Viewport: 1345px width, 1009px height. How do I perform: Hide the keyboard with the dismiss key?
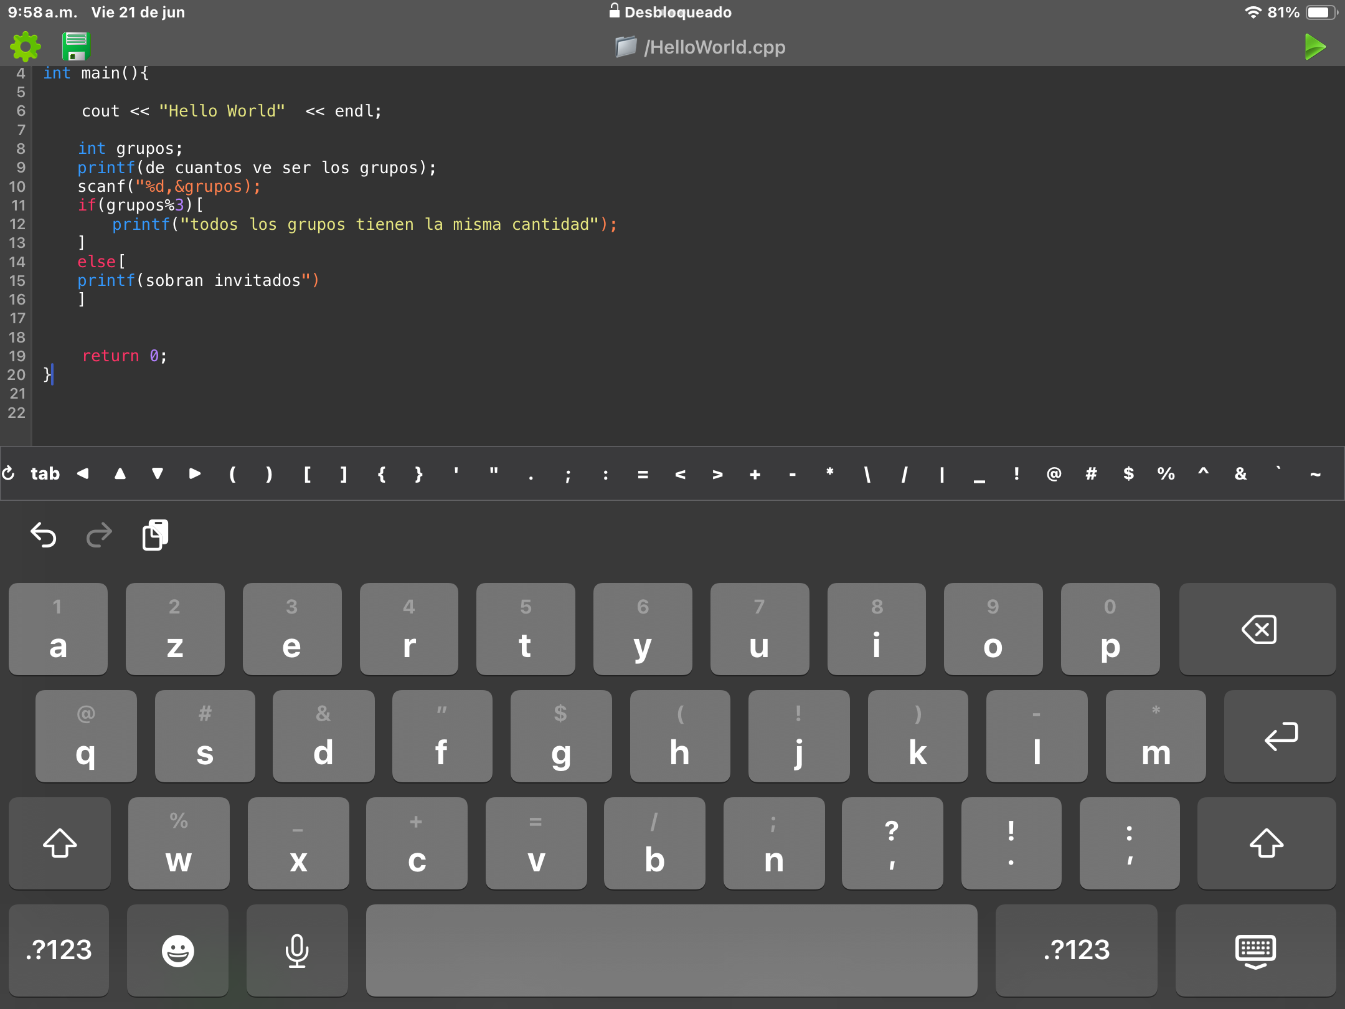pos(1255,950)
